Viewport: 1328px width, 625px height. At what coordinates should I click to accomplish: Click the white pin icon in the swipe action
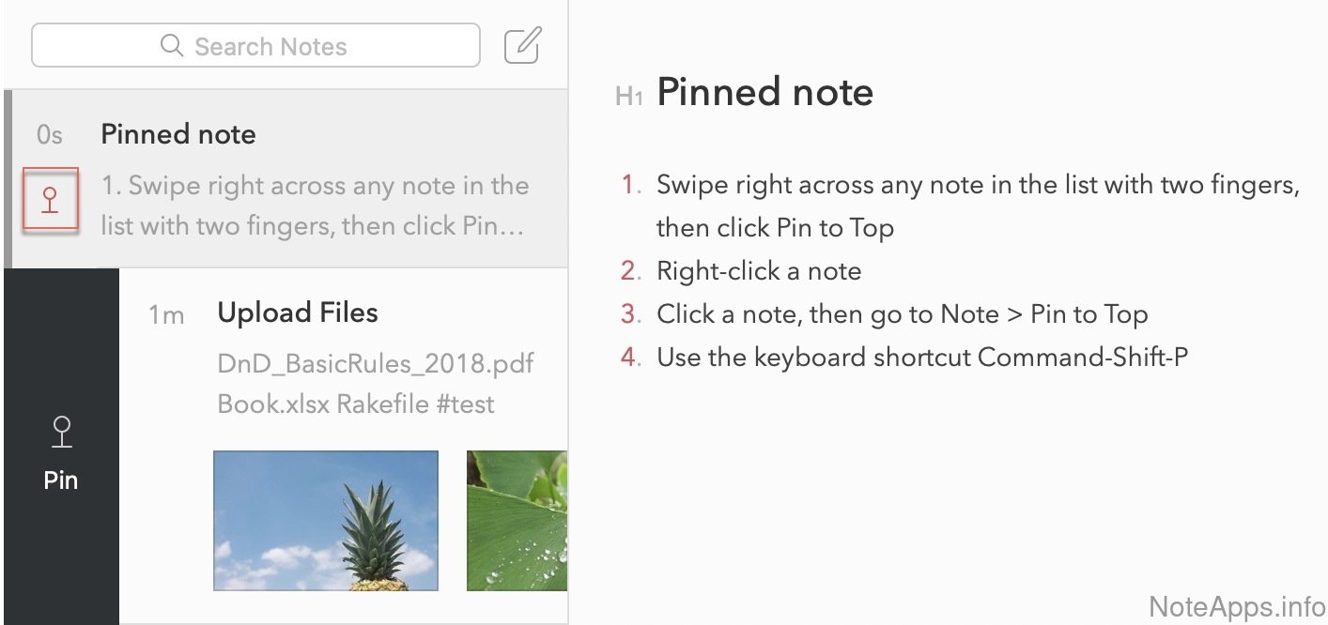tap(61, 433)
